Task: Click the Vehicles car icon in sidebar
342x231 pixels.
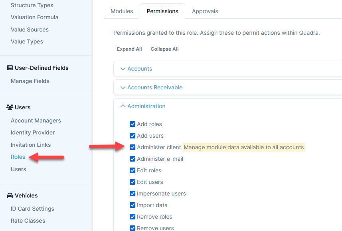Action: click(x=10, y=195)
